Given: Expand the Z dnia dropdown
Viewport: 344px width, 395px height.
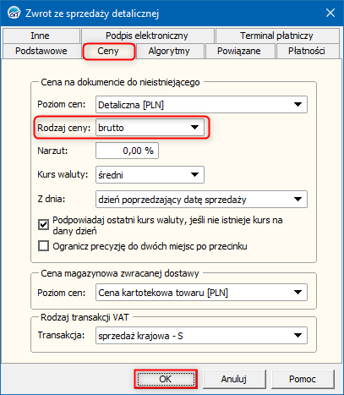Looking at the screenshot, I should (201, 200).
